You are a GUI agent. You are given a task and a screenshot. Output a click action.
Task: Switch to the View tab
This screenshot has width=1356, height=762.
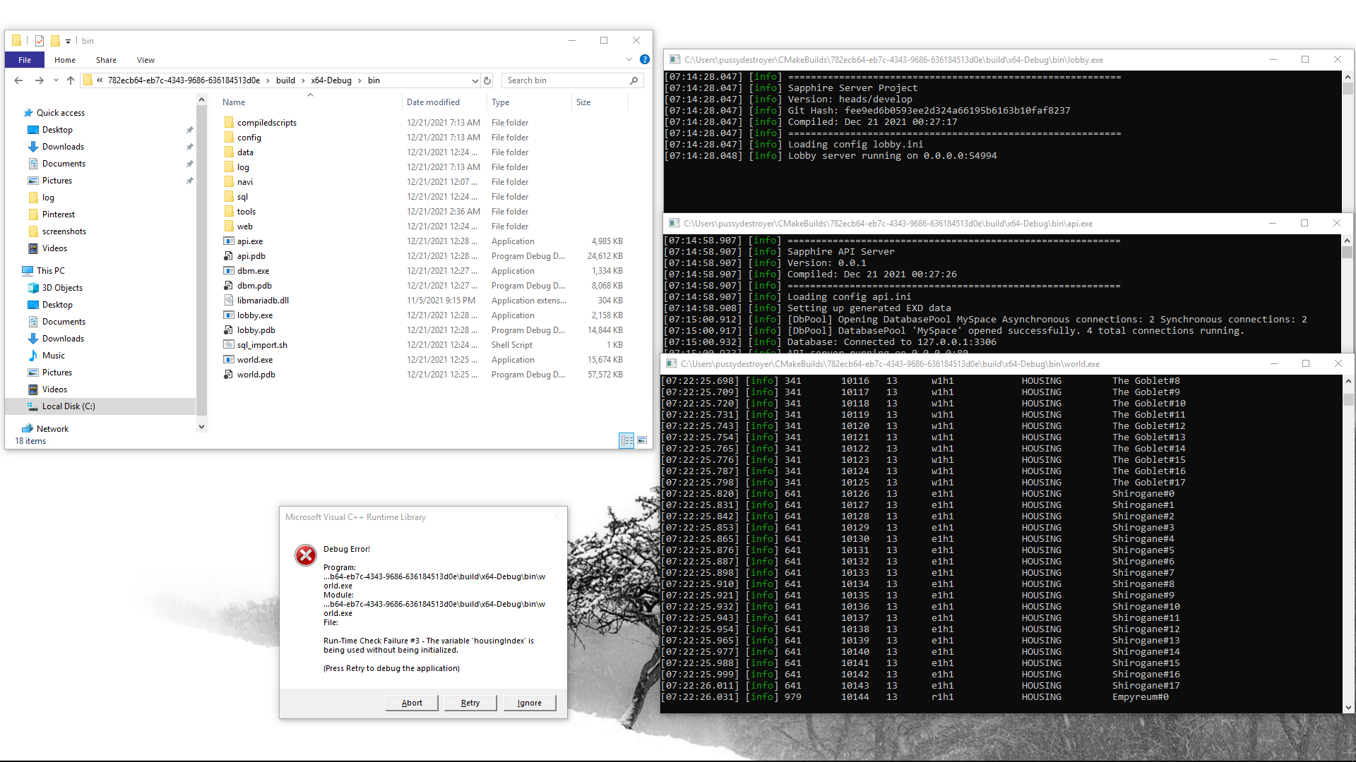click(x=145, y=60)
